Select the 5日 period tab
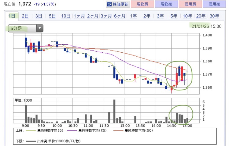The image size is (229, 146). (52, 16)
